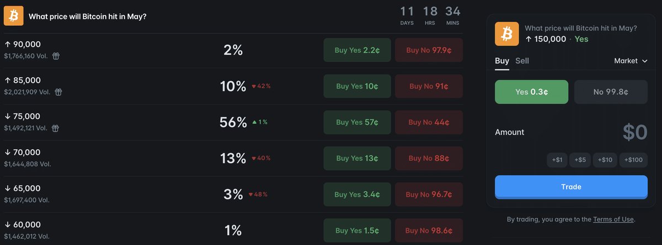
Task: Open the Terms of Use link
Action: (x=613, y=219)
